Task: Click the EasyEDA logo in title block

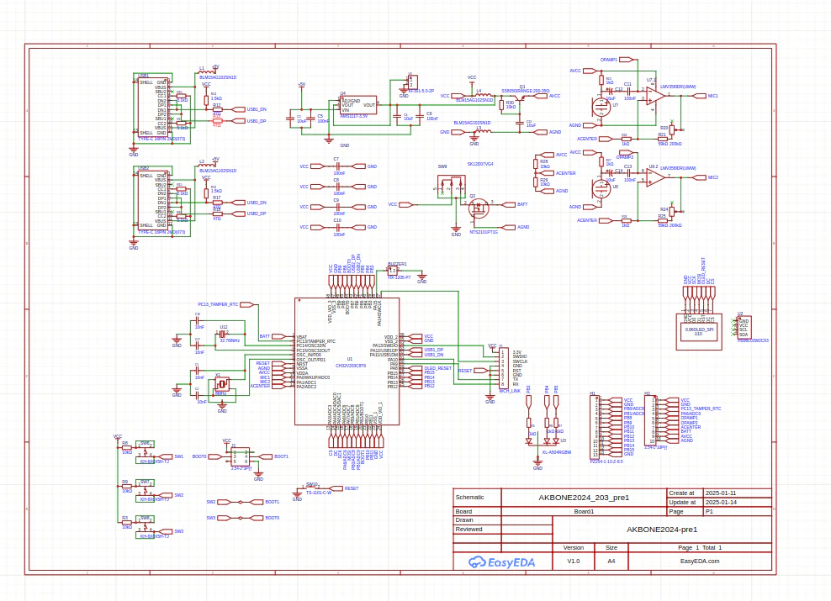Action: click(502, 562)
